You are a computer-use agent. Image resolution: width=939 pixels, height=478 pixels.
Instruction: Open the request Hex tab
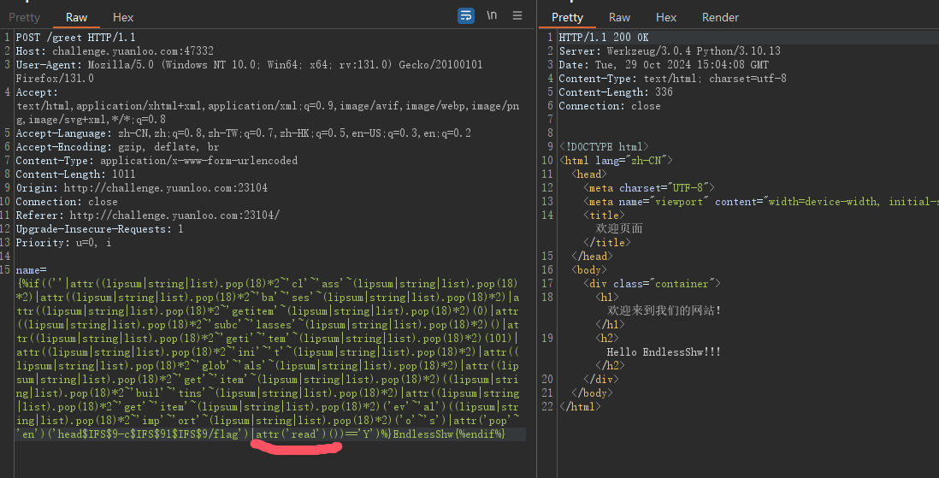[123, 17]
